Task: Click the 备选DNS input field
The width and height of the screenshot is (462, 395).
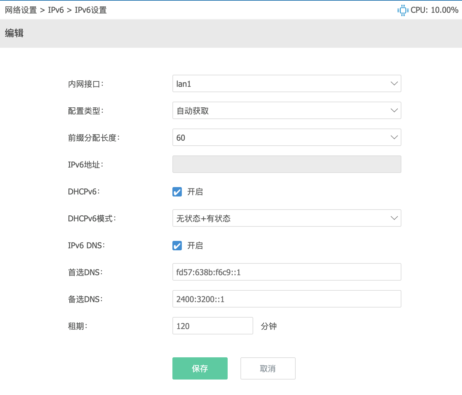Action: pos(286,299)
